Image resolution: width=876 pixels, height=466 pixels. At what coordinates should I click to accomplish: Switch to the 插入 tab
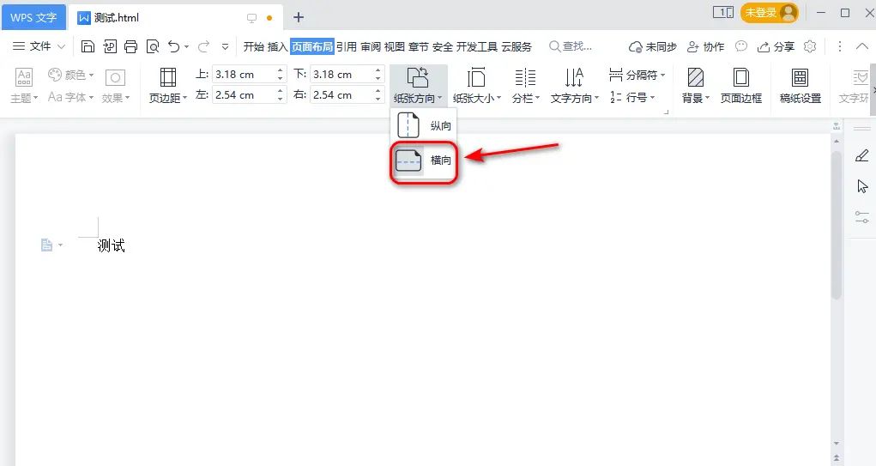[x=278, y=46]
